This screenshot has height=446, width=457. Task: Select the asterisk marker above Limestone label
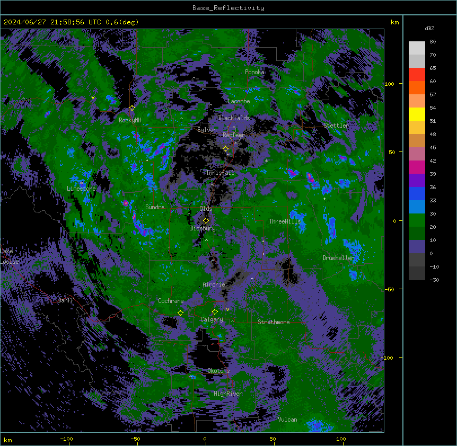pos(81,183)
